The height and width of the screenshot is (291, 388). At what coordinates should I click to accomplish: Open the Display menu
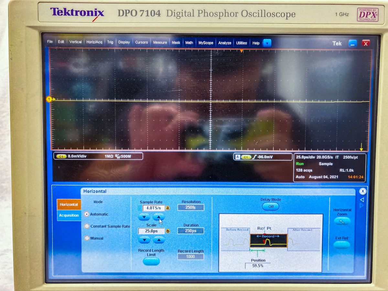(x=124, y=42)
